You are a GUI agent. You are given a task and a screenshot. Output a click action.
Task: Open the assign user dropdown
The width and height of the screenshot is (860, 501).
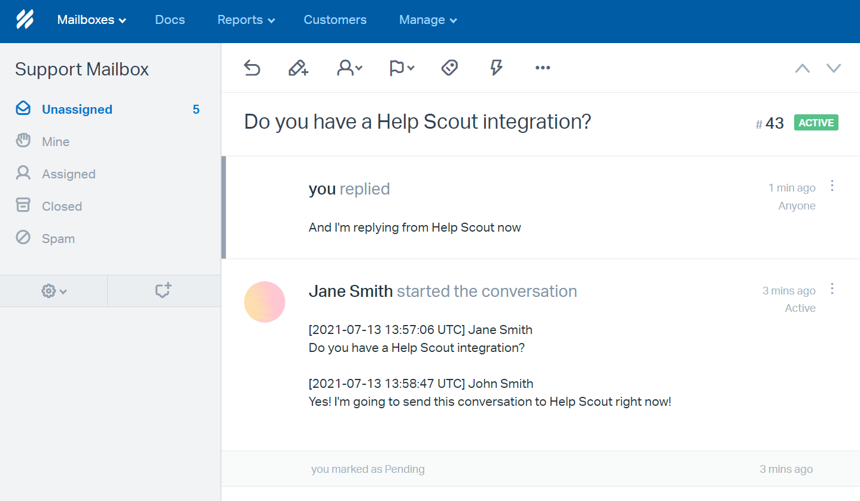click(350, 68)
